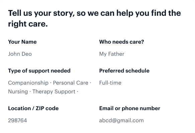Focus the Location / ZIP code field
The width and height of the screenshot is (195, 133).
50,121
